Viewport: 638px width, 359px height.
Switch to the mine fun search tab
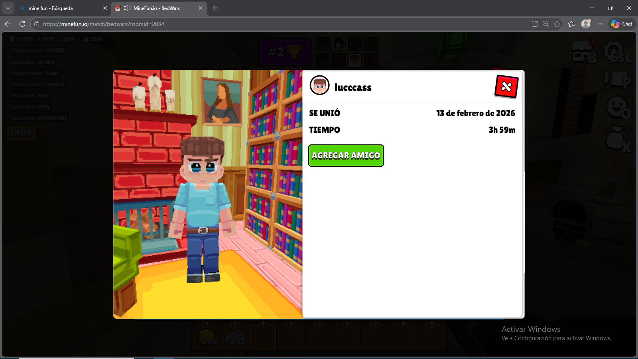(x=60, y=8)
